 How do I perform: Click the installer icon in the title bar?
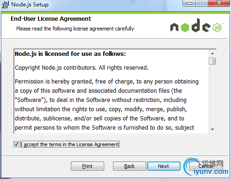click(x=5, y=5)
